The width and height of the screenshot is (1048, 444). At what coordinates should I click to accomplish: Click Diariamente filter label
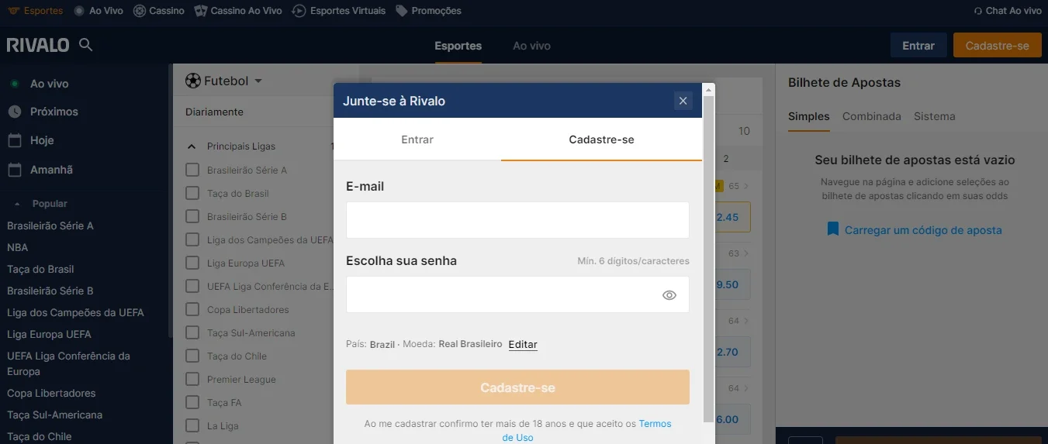[214, 112]
